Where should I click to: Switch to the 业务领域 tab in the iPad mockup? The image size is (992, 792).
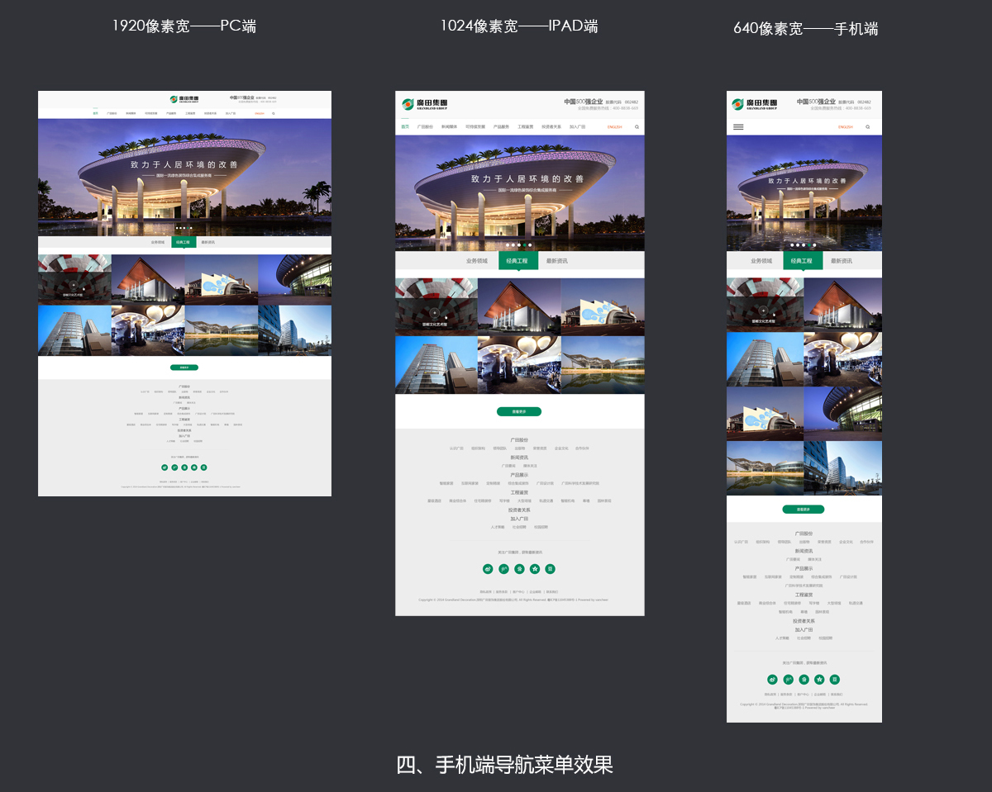477,261
